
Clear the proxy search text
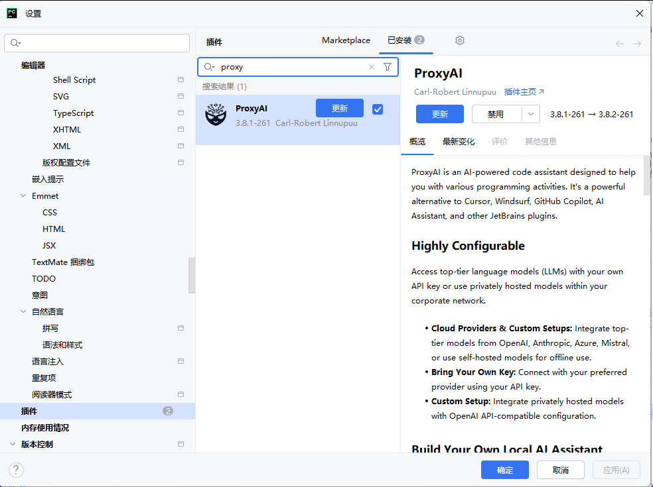[x=372, y=67]
